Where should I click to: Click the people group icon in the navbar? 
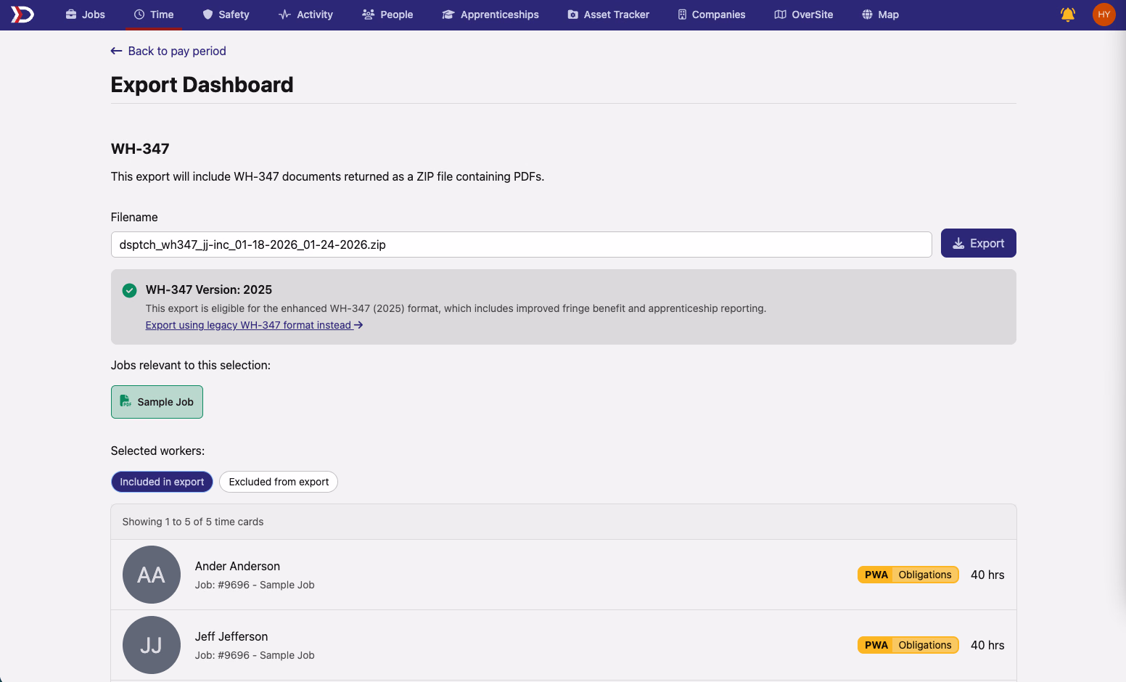click(x=368, y=15)
